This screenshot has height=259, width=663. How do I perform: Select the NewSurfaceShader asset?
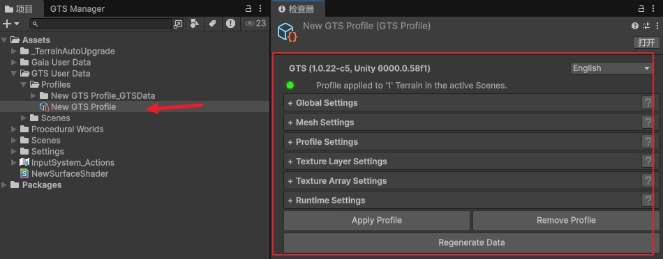coord(69,174)
